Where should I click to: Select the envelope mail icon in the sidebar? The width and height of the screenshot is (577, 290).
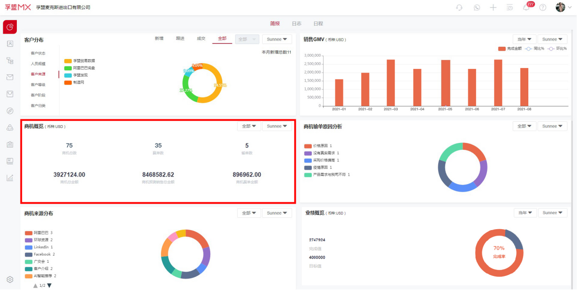tap(10, 77)
